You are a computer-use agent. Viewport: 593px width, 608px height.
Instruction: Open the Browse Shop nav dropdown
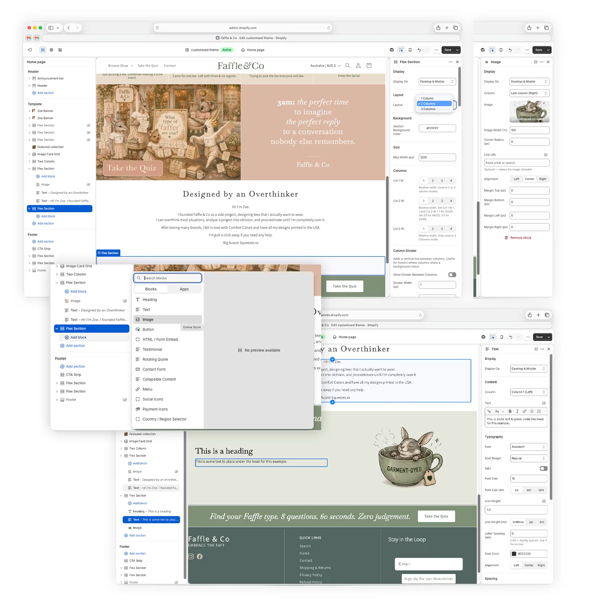(120, 66)
